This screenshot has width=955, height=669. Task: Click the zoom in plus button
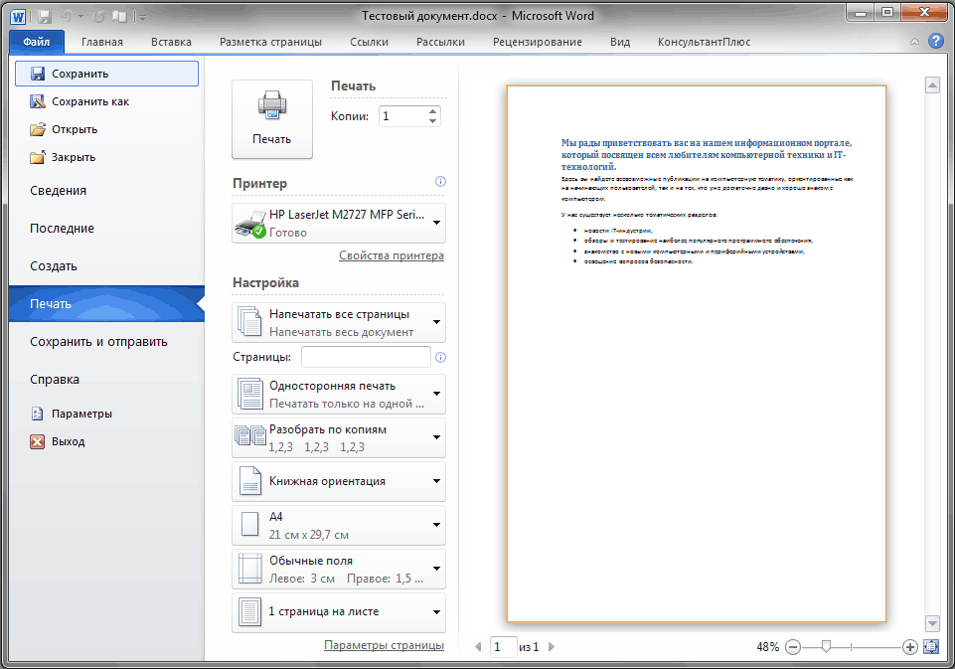(x=910, y=647)
